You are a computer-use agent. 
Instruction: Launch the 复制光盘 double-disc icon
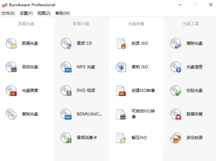11,114
